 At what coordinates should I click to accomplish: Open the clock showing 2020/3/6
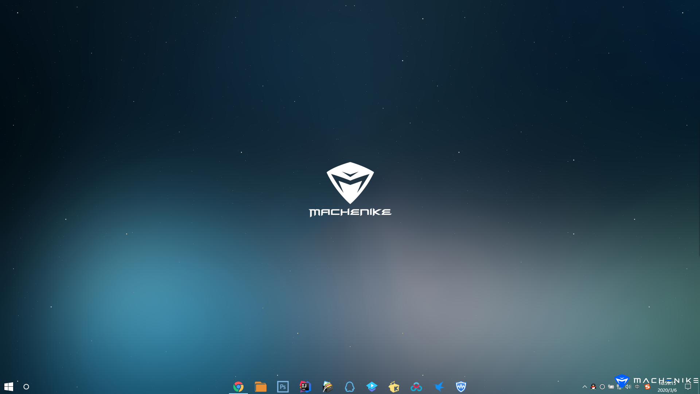click(x=667, y=387)
